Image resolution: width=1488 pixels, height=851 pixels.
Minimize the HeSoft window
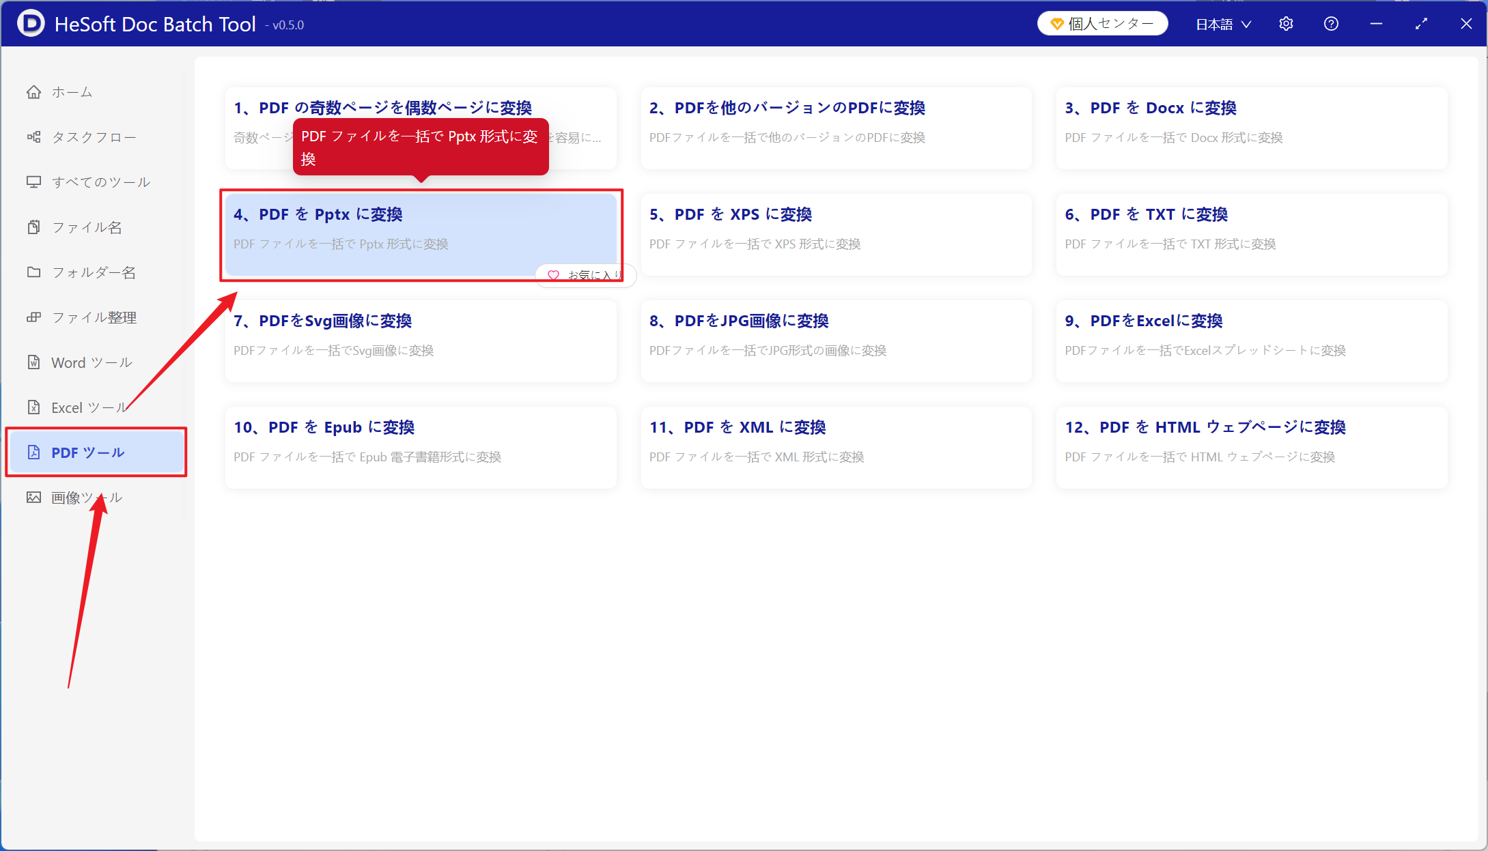pos(1376,24)
